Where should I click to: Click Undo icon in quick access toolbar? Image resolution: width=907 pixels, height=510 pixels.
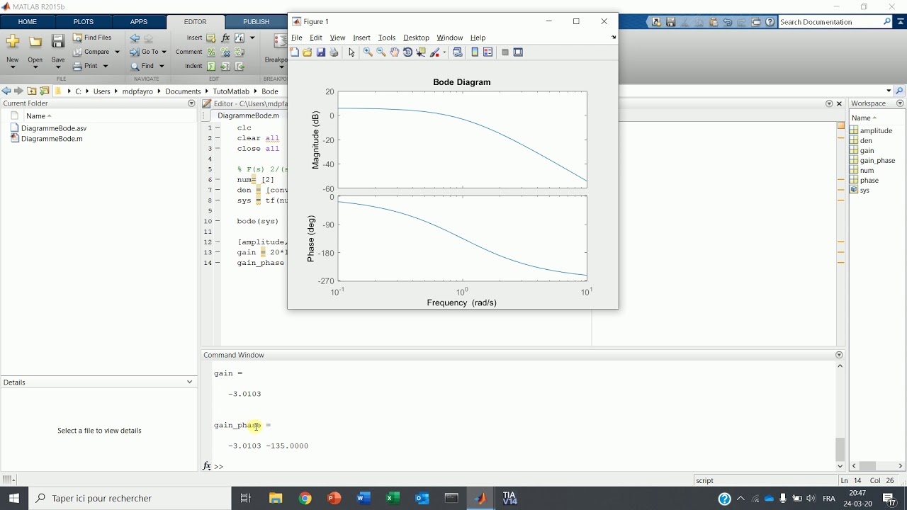(x=728, y=22)
